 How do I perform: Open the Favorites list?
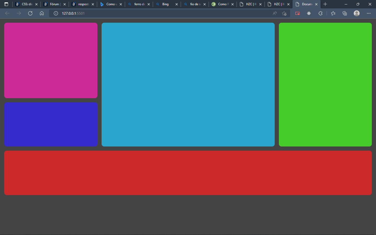[x=333, y=13]
